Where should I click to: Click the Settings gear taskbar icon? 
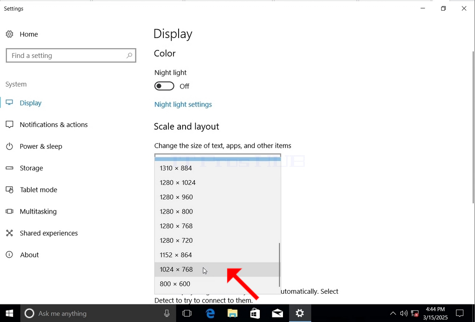tap(300, 313)
